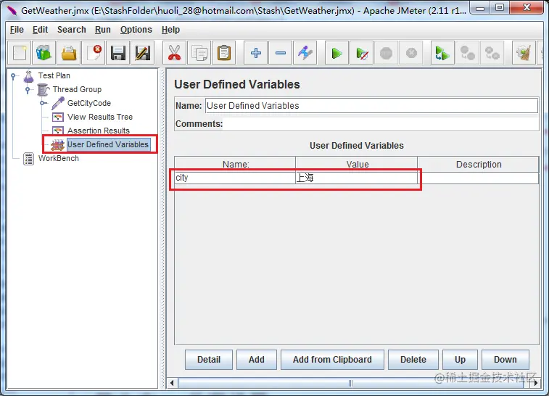Viewport: 549px width, 396px height.
Task: Expand all nodes with the plus icon
Action: [255, 53]
